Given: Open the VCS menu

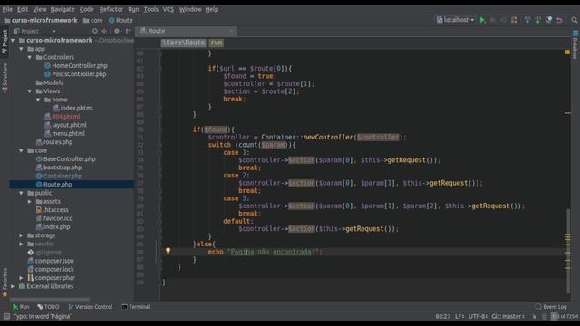Looking at the screenshot, I should pyautogui.click(x=169, y=9).
